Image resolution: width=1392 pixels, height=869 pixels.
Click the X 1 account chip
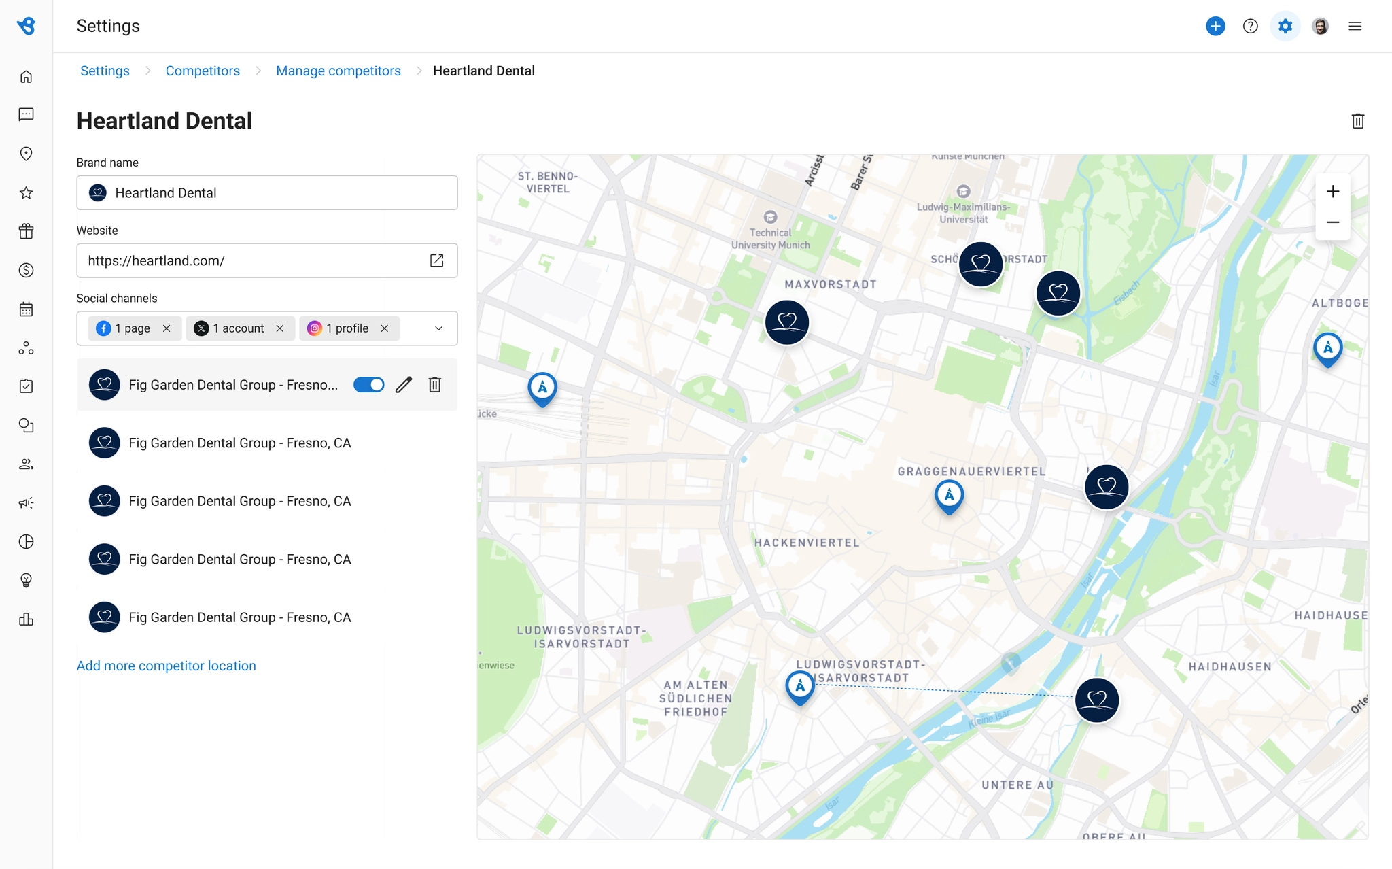(x=241, y=328)
